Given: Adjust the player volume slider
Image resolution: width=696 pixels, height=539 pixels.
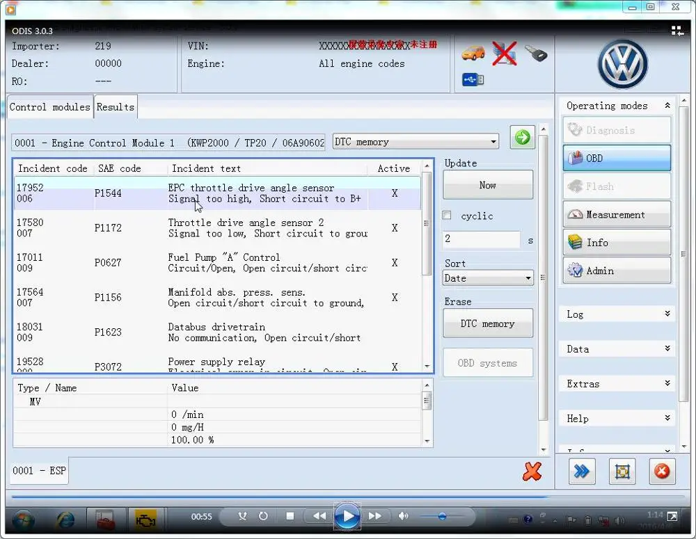Looking at the screenshot, I should tap(442, 516).
